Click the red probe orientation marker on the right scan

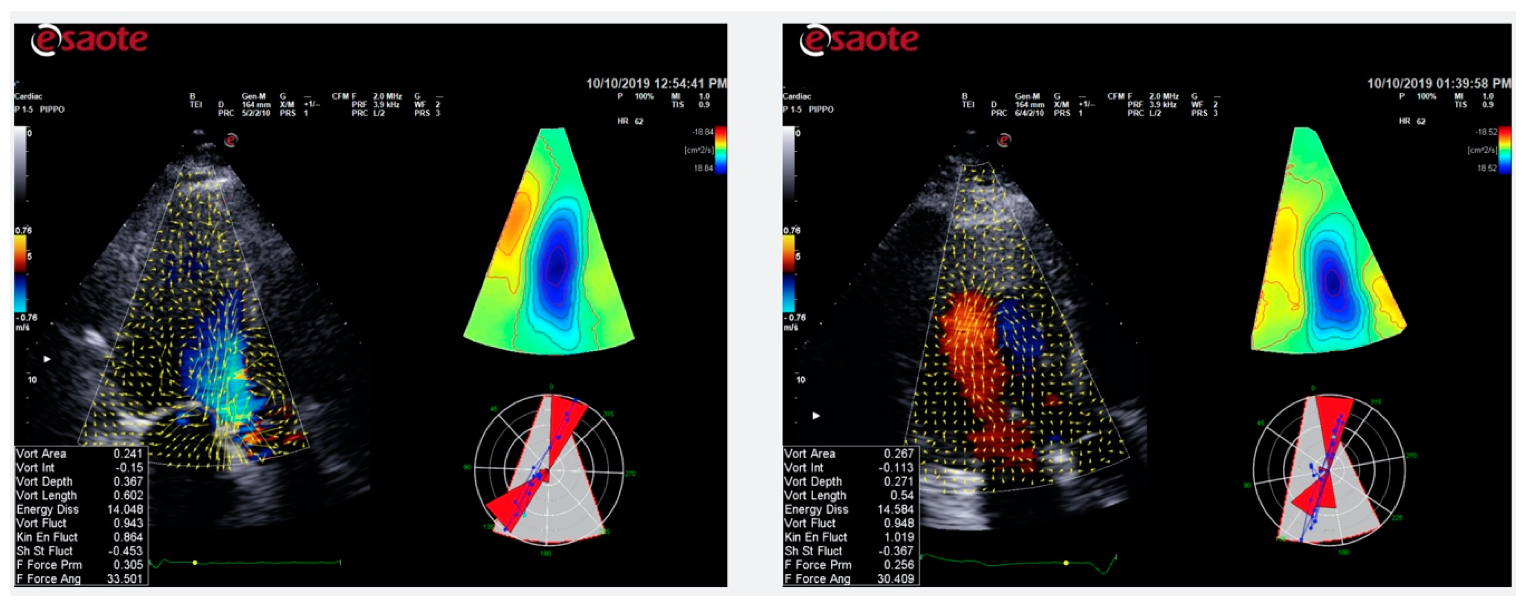[1004, 140]
